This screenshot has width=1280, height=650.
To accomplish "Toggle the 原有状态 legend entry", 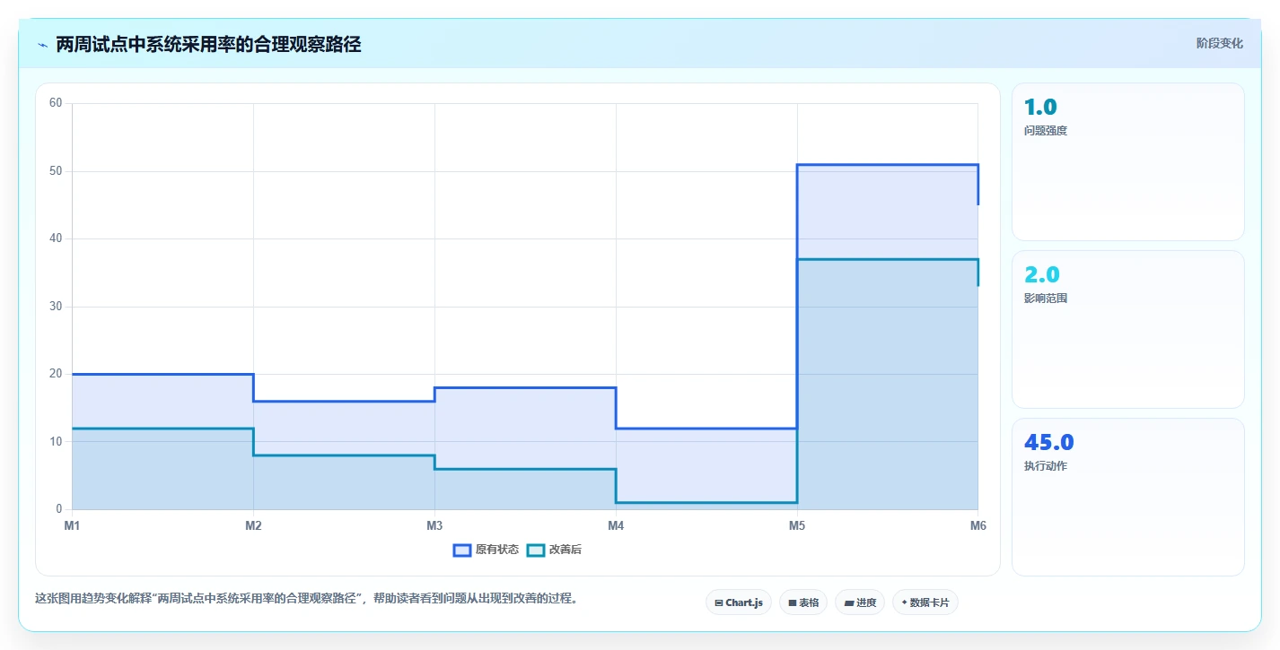I will pos(486,550).
